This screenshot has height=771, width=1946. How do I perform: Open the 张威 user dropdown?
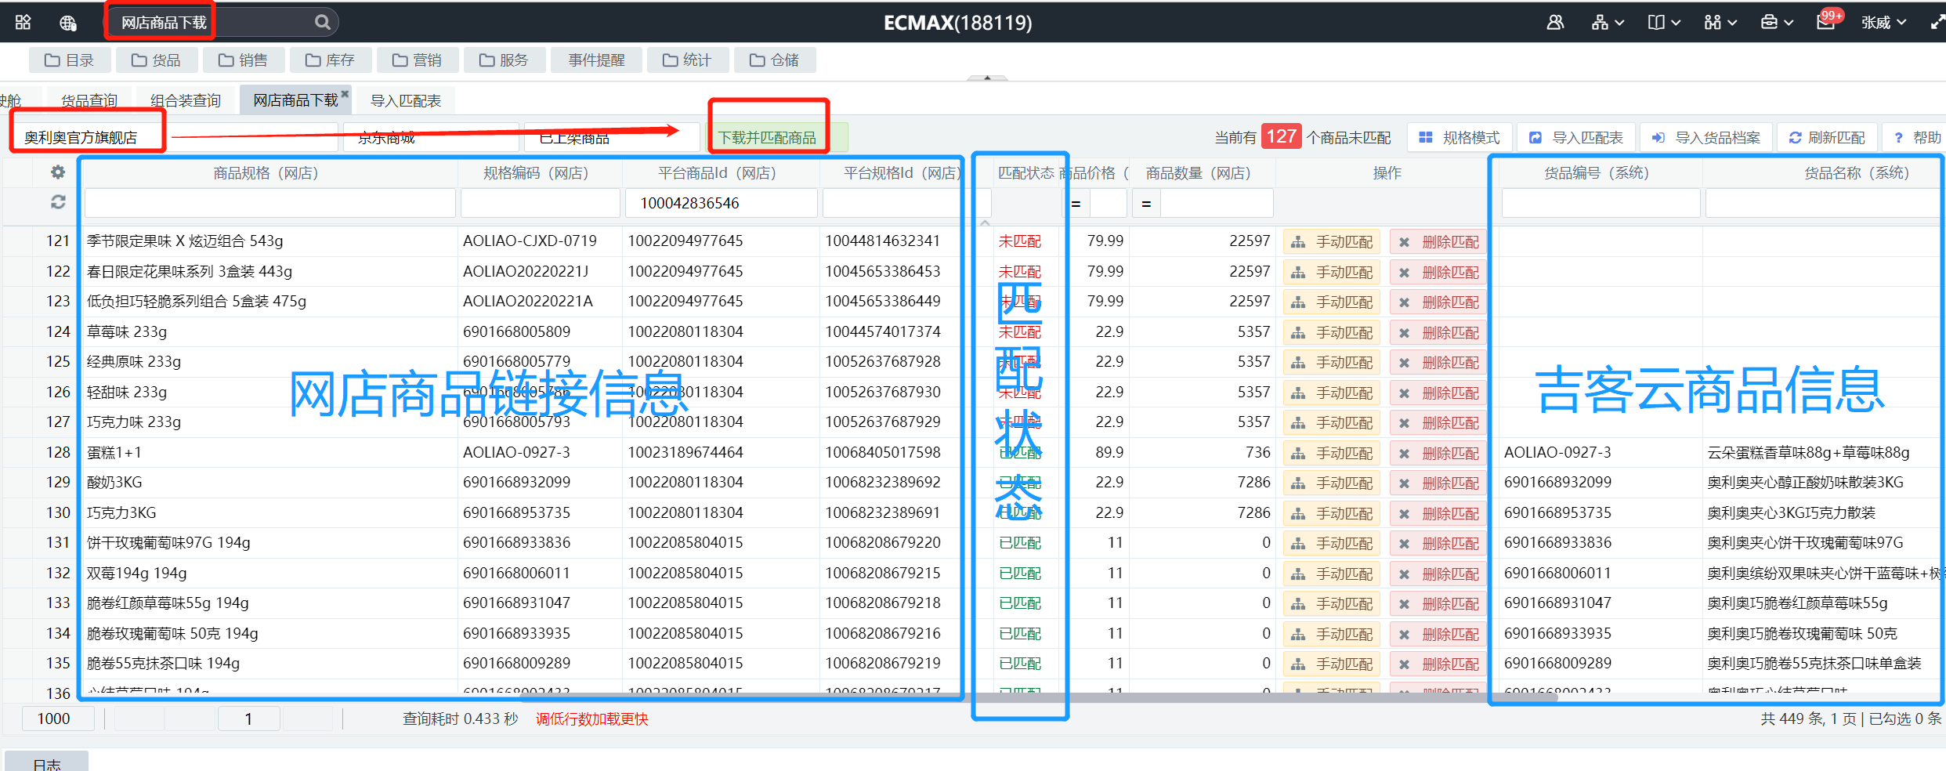[1883, 23]
